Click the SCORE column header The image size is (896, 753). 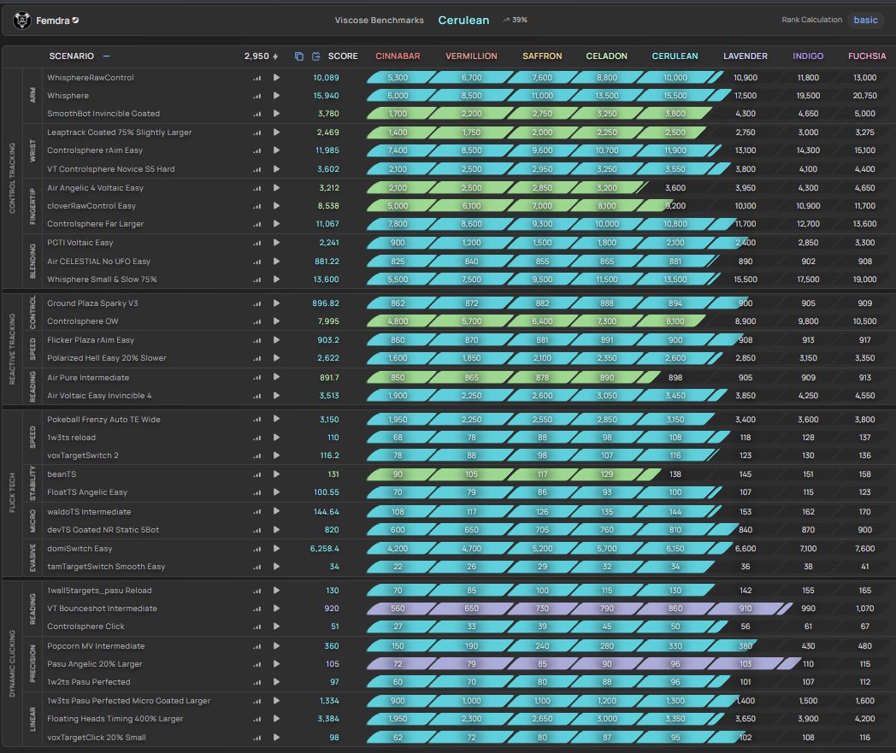(x=343, y=56)
